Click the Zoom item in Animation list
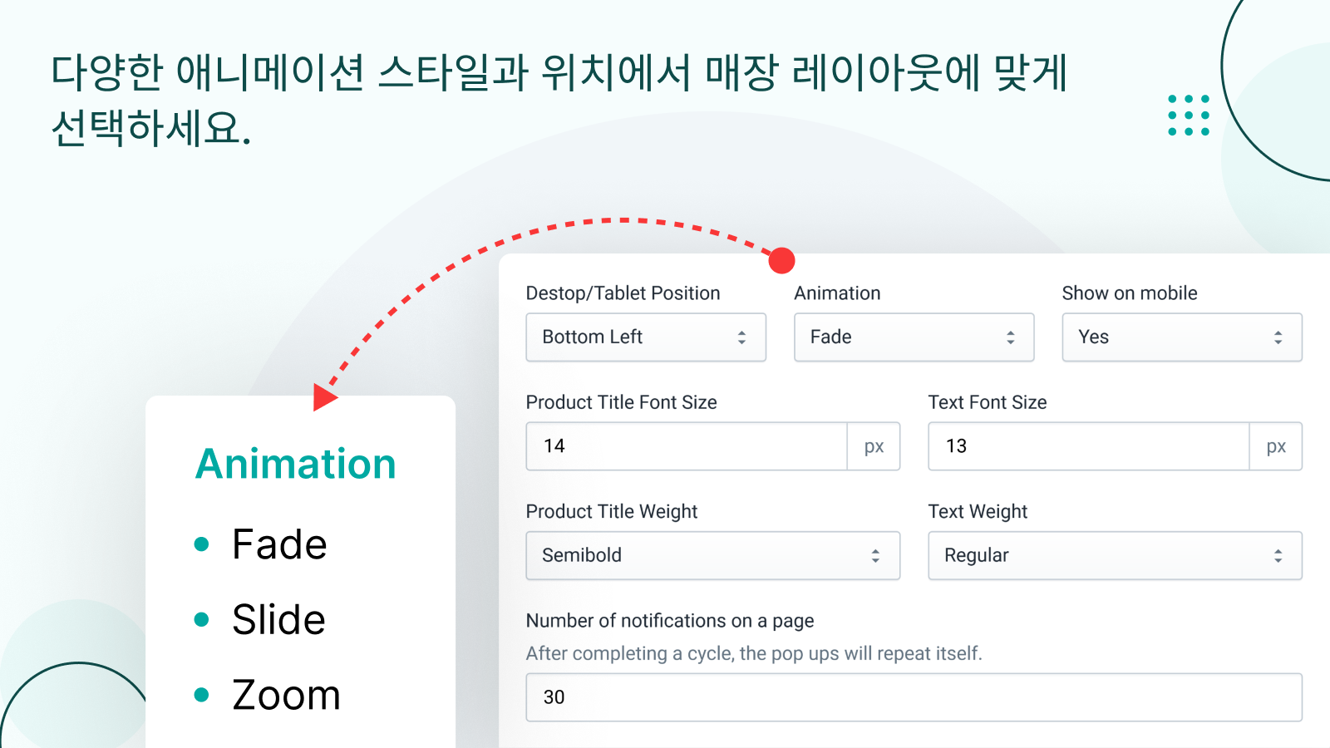Viewport: 1330px width, 748px height. [x=286, y=696]
